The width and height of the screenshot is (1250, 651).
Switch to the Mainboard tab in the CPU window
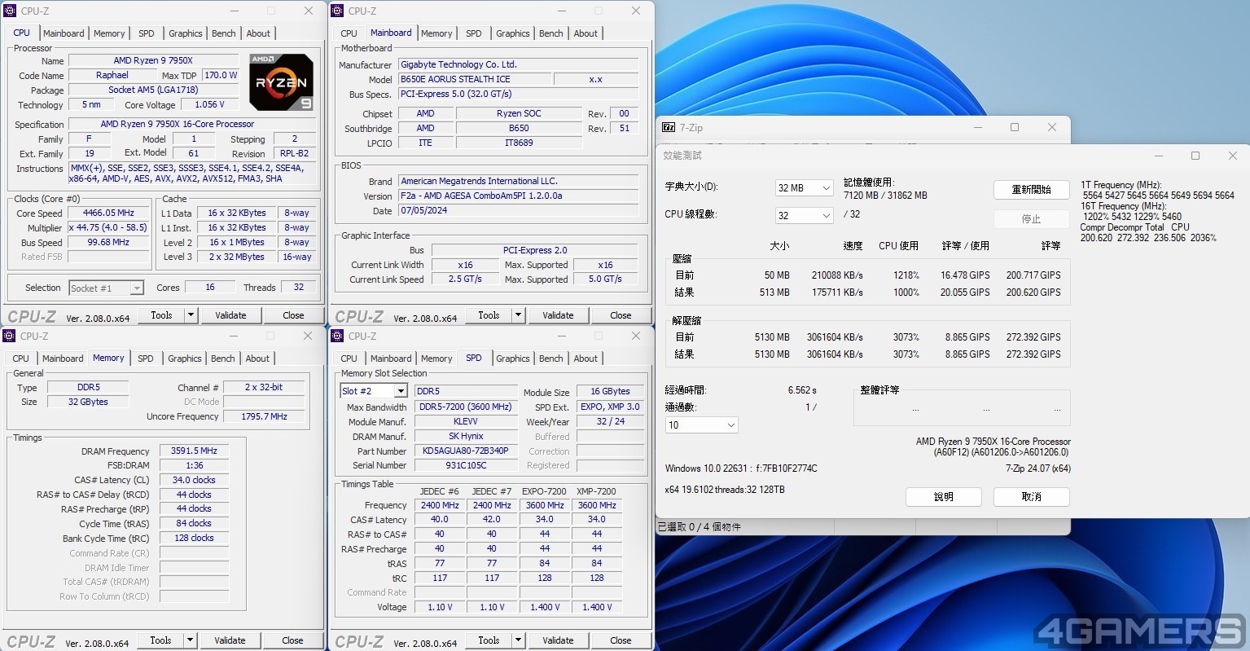(64, 33)
